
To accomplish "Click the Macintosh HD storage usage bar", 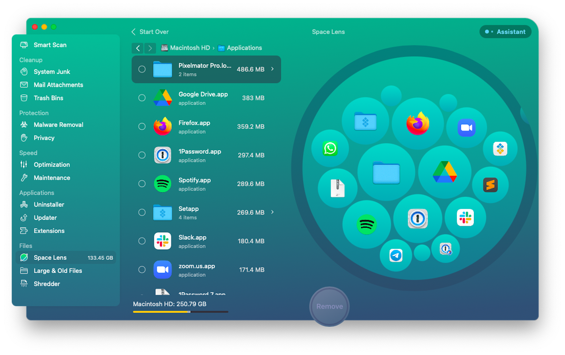I will pos(180,312).
